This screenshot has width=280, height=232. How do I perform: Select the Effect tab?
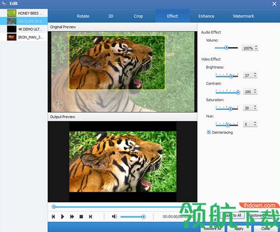click(172, 16)
